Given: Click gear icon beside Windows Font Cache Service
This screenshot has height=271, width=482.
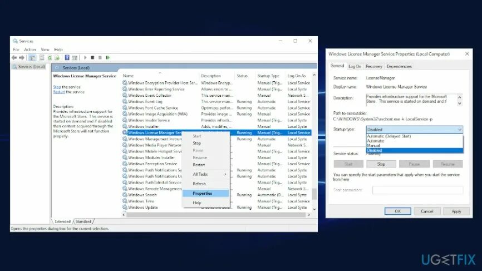Looking at the screenshot, I should click(x=125, y=107).
